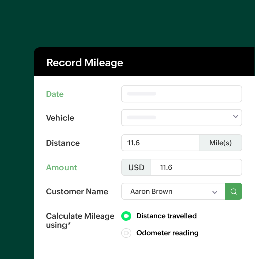Click the Customer Name label
The width and height of the screenshot is (255, 259).
(77, 191)
